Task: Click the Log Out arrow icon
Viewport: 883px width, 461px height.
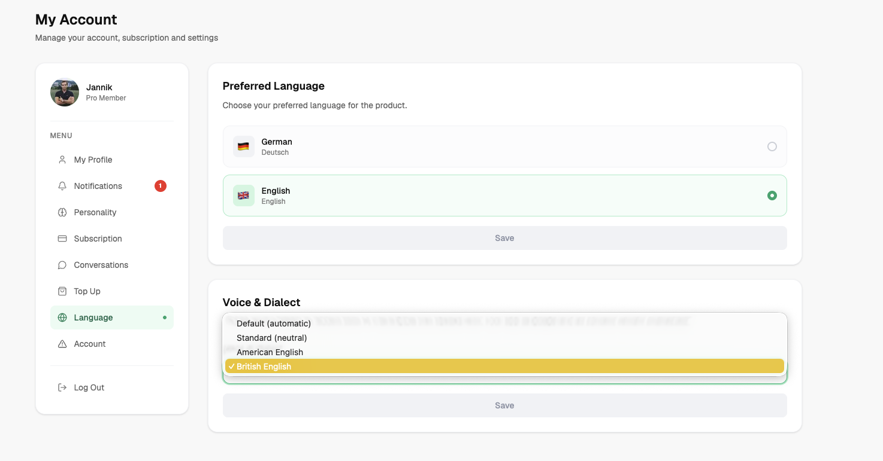Action: tap(62, 387)
